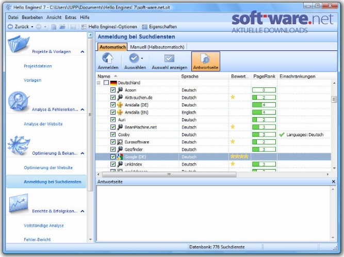Uncheck the LinkIndex checkbox

[x=113, y=164]
